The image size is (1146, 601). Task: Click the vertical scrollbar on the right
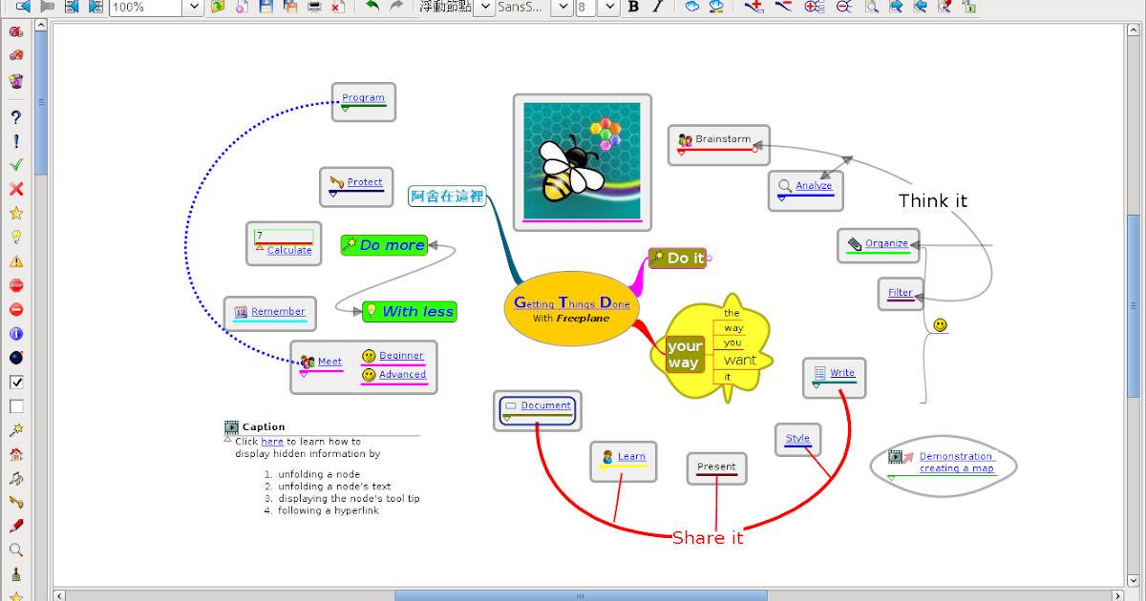click(1134, 305)
